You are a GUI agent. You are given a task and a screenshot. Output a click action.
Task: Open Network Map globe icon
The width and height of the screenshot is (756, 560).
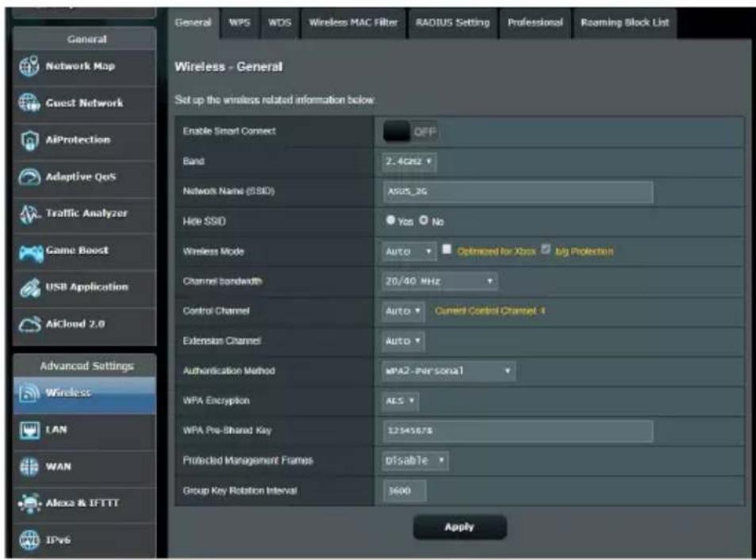click(x=29, y=66)
